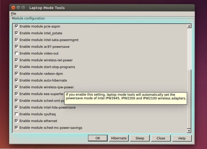Image resolution: width=207 pixels, height=149 pixels.
Task: Minimize window using the titlebar minimize icon
Action: pos(19,7)
